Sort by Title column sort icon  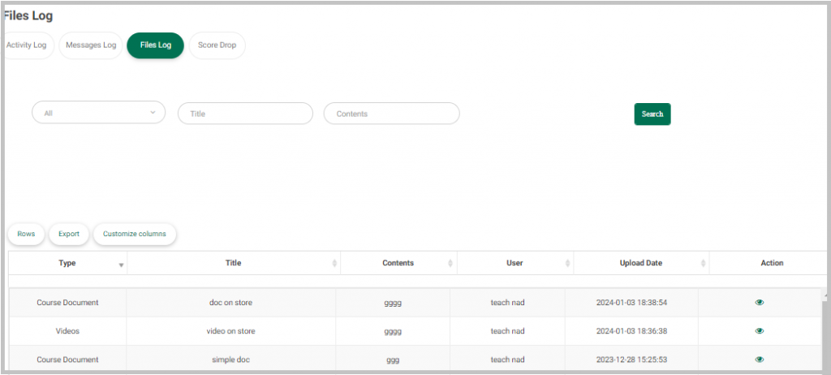[334, 263]
